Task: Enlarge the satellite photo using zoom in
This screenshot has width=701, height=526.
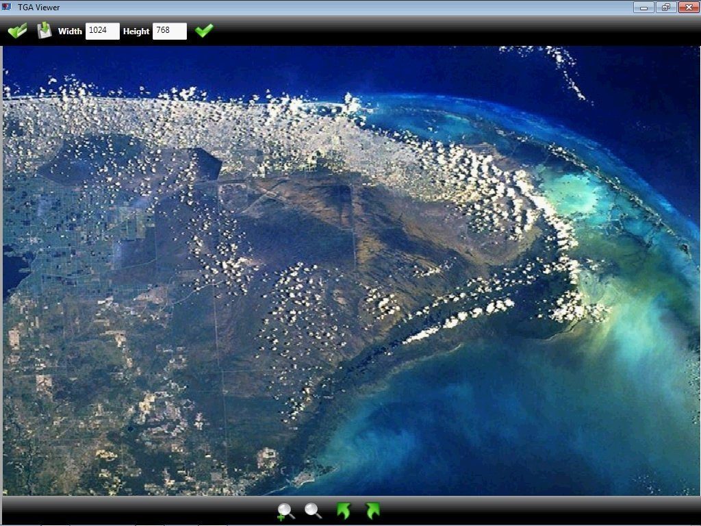Action: coord(286,510)
